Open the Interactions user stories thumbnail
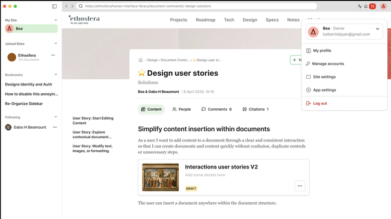391x219 pixels. tap(161, 177)
